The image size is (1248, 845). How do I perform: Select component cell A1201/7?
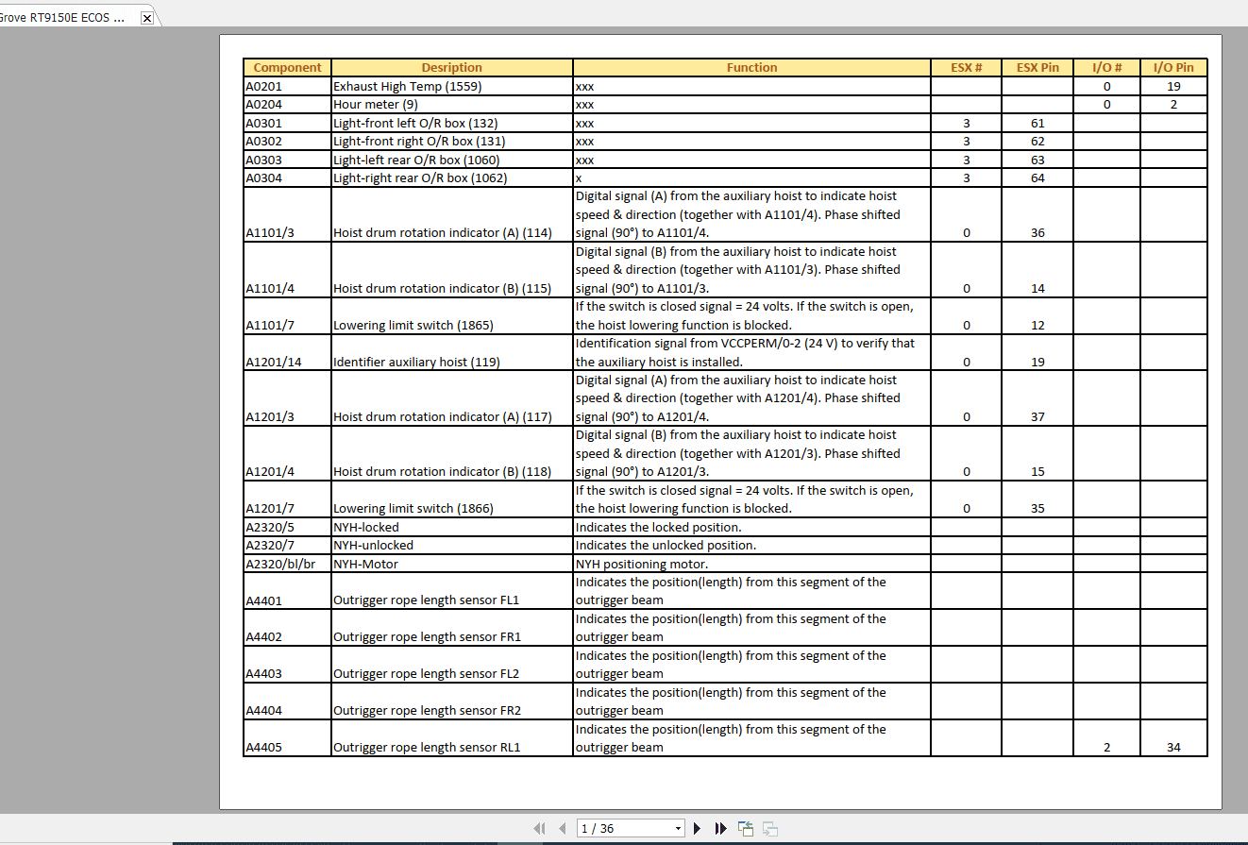pos(287,499)
